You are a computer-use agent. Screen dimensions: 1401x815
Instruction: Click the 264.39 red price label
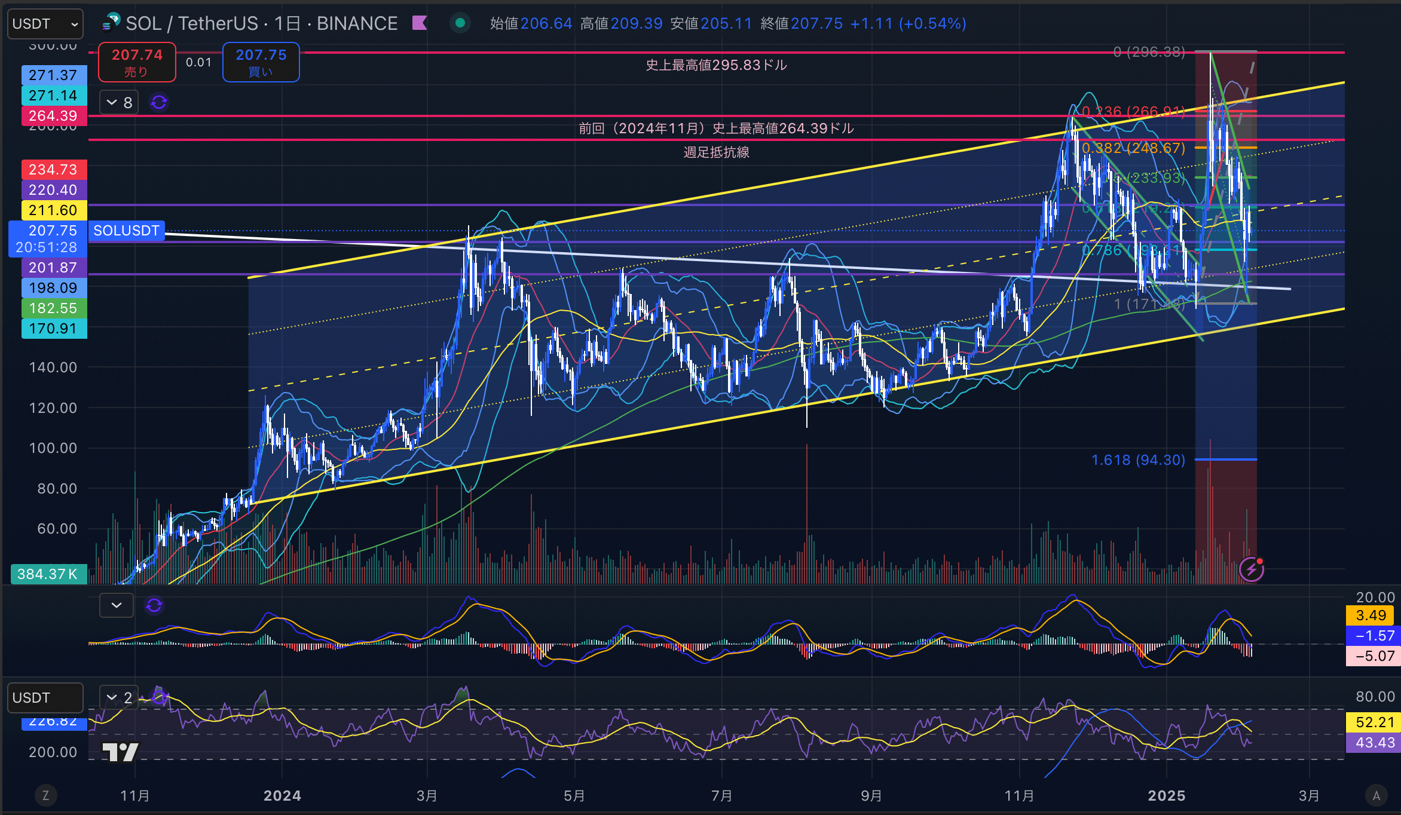pos(54,116)
